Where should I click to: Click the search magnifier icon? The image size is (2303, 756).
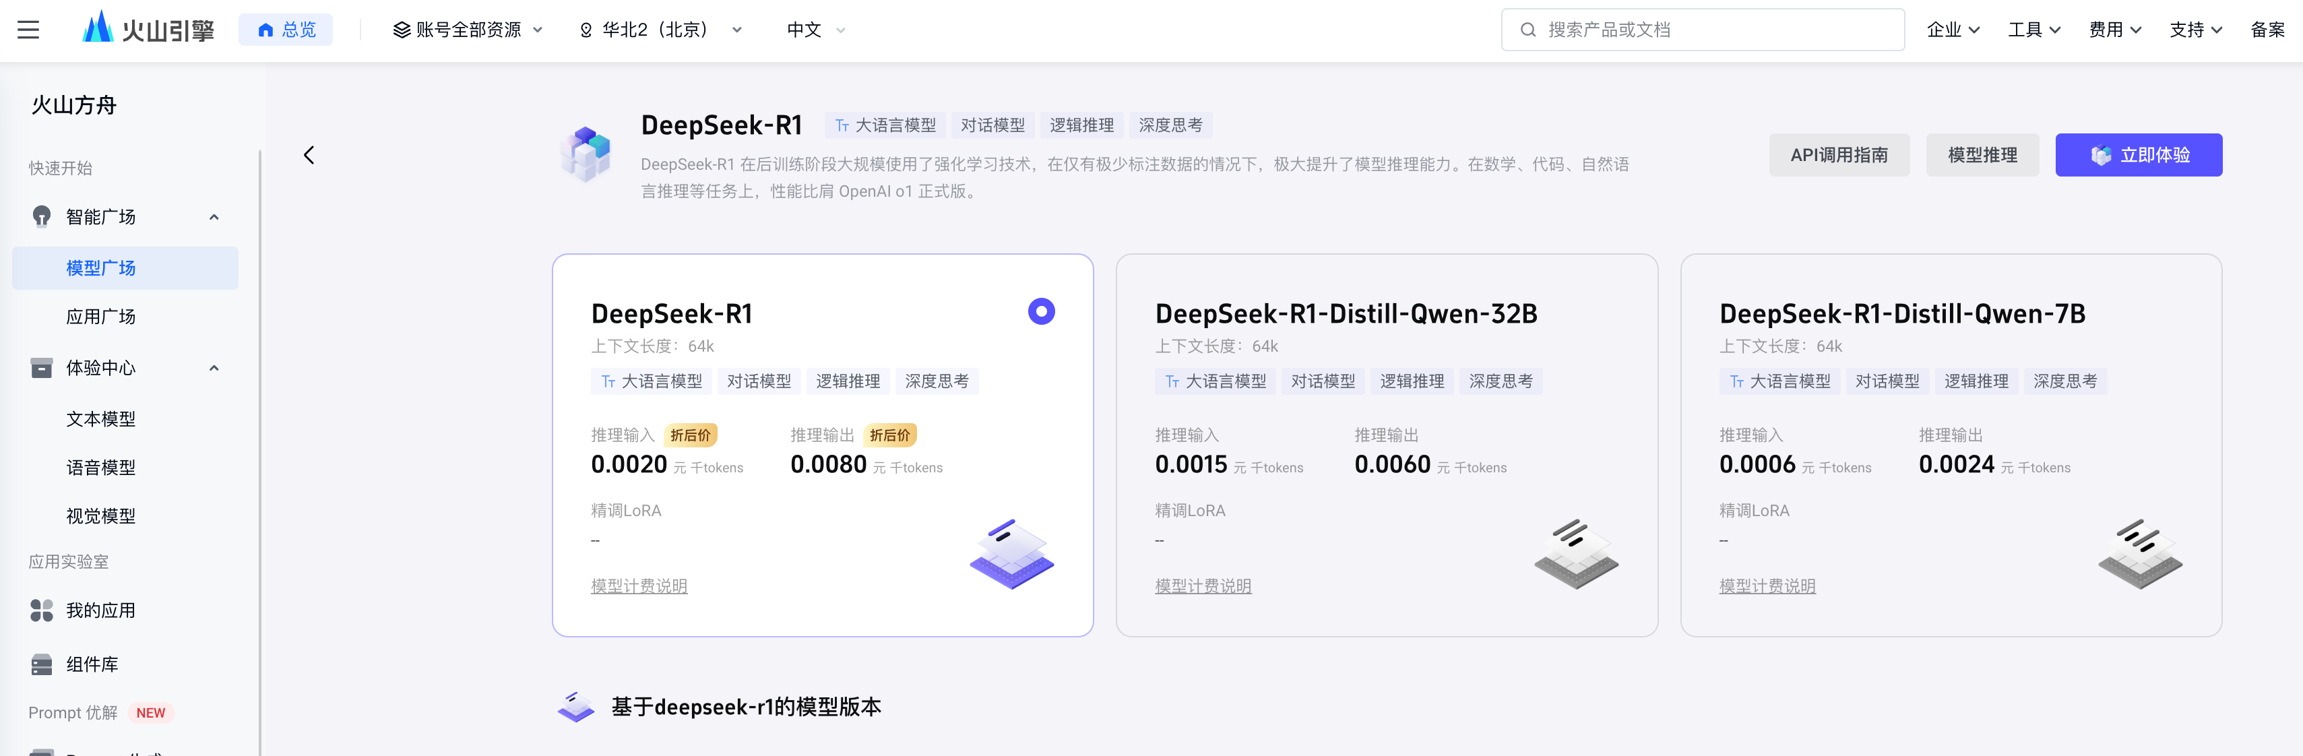coord(1528,30)
